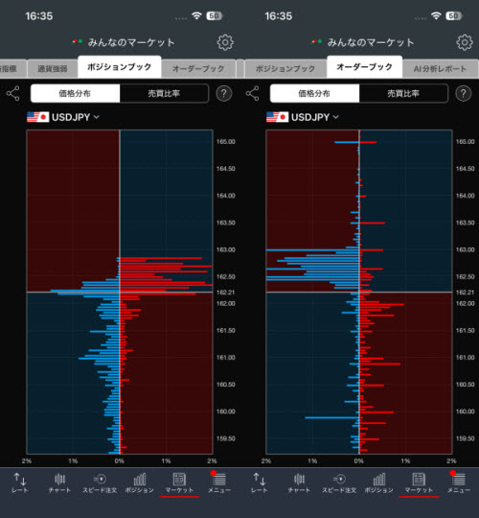Select 価格分布 view on right screen

click(x=315, y=93)
